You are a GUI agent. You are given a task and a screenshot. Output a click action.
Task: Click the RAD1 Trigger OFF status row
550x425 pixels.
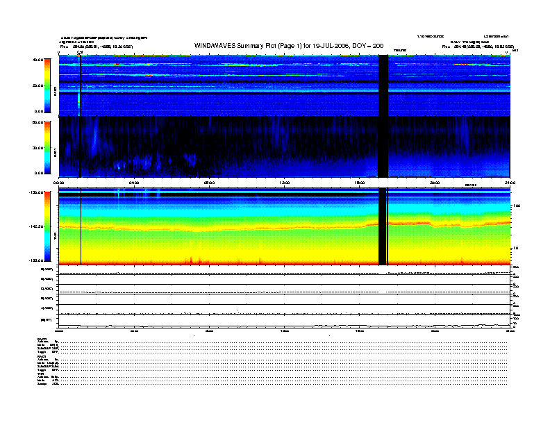272,370
